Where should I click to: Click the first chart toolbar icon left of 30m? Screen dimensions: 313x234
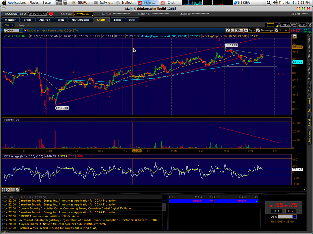(228, 30)
